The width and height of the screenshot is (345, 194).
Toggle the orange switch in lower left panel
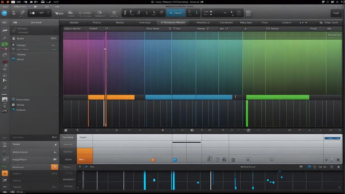coord(55,167)
